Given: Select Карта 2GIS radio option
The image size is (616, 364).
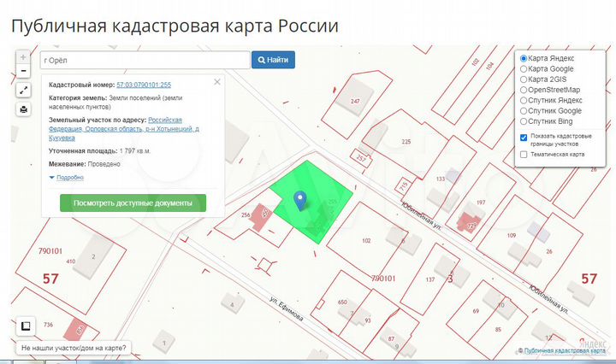Looking at the screenshot, I should (x=524, y=79).
